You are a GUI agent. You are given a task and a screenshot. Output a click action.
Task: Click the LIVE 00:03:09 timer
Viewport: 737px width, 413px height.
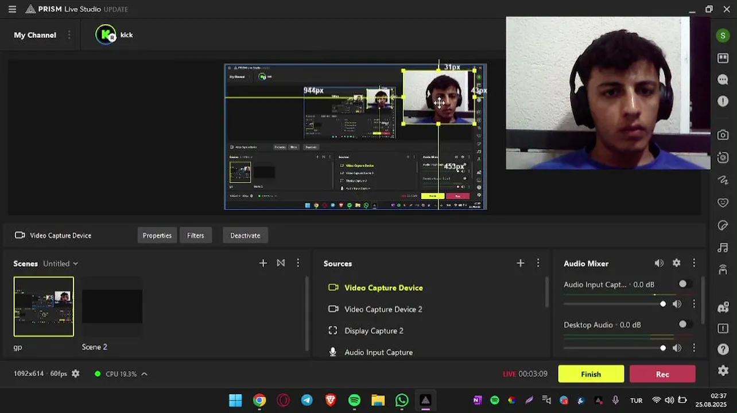point(525,374)
